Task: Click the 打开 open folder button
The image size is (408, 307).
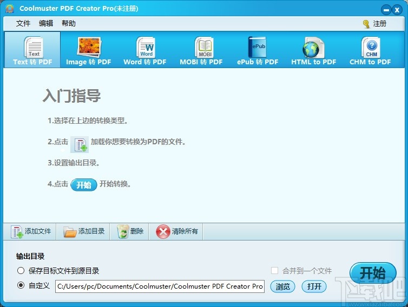Action: tap(314, 286)
